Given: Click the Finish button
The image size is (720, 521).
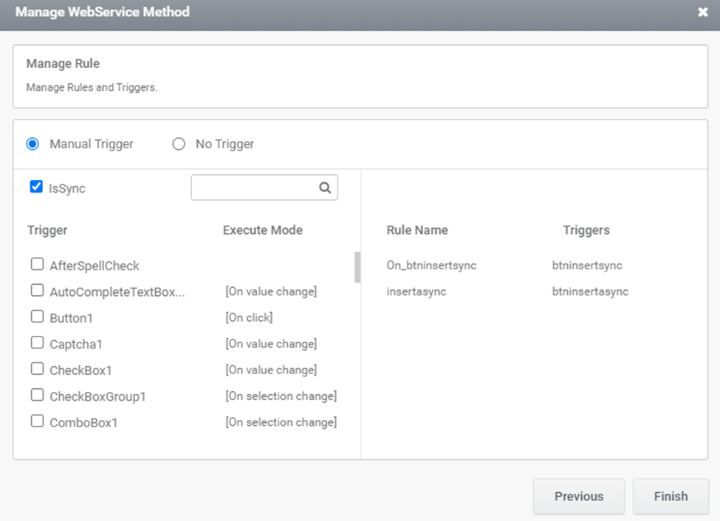Looking at the screenshot, I should (671, 496).
